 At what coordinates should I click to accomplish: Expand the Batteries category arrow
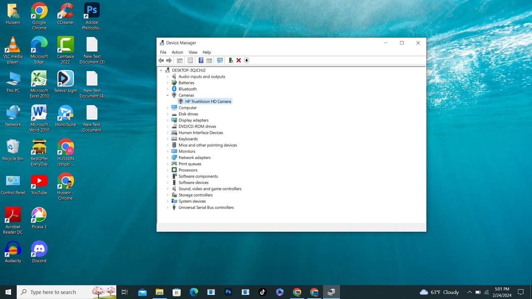coord(168,83)
